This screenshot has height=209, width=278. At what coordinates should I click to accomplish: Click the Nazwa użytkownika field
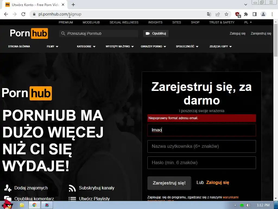(202, 146)
